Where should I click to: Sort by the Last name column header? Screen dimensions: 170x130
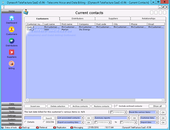point(52,24)
